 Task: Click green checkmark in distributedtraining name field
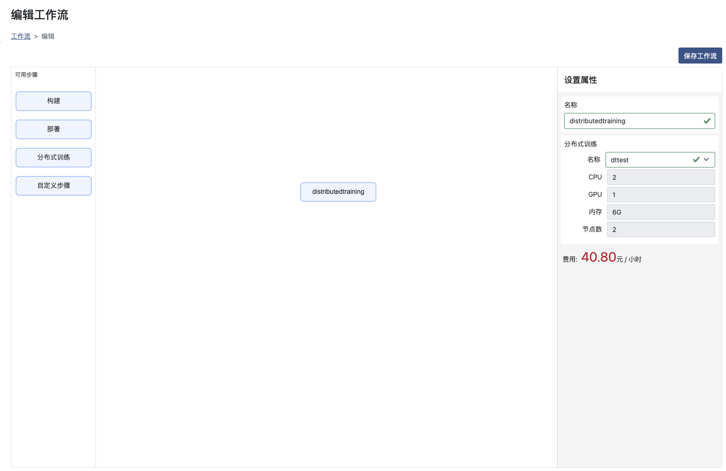[707, 121]
